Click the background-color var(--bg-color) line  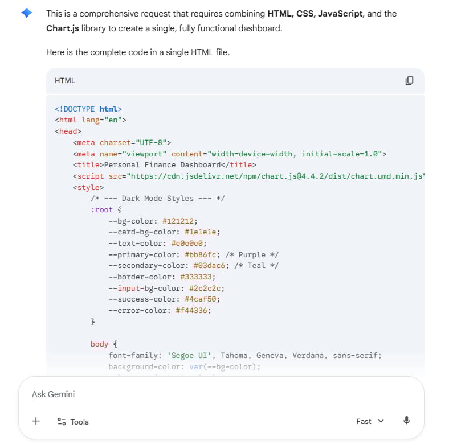[185, 367]
